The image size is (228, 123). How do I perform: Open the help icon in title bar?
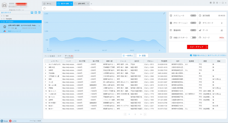coord(214,3)
